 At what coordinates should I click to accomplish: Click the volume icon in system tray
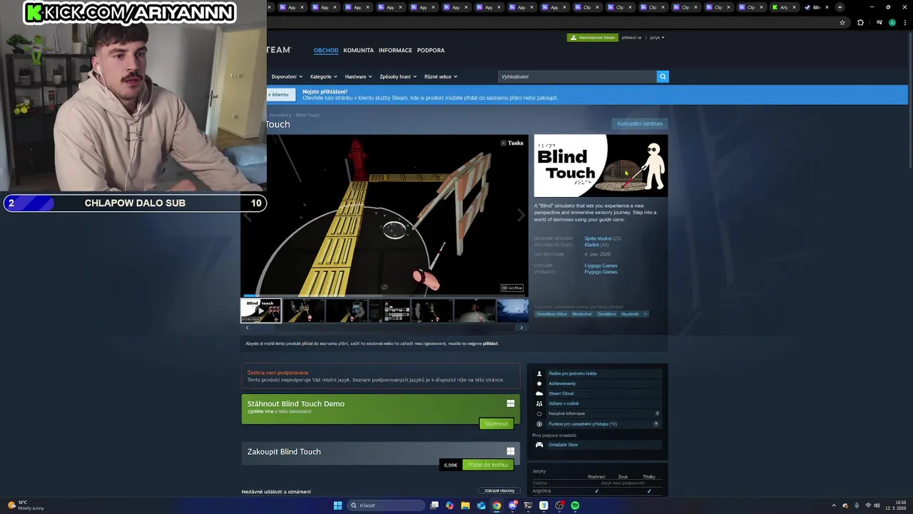coord(878,505)
